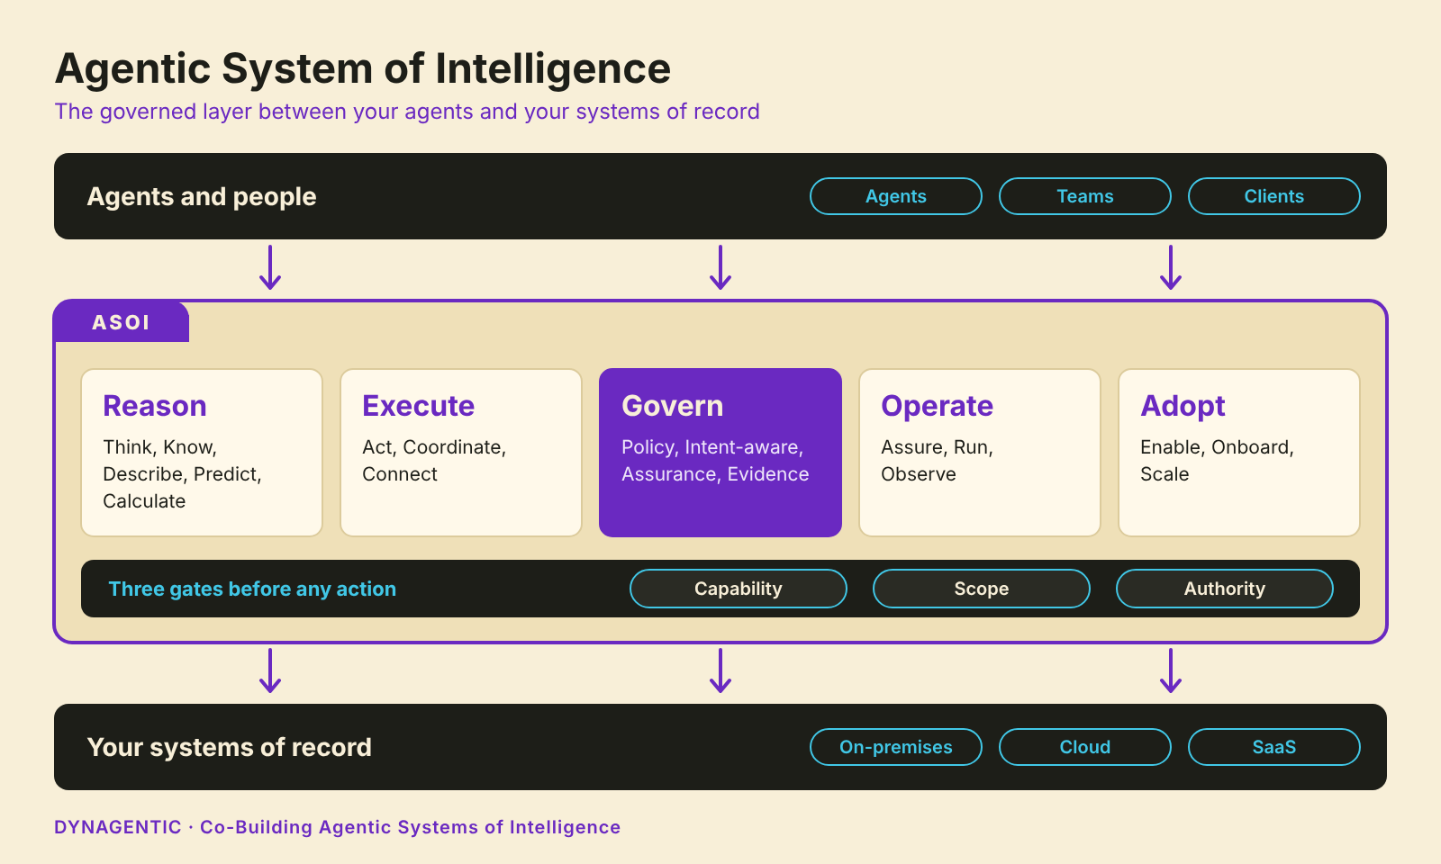
Task: Click the Scope gate pill
Action: [982, 589]
